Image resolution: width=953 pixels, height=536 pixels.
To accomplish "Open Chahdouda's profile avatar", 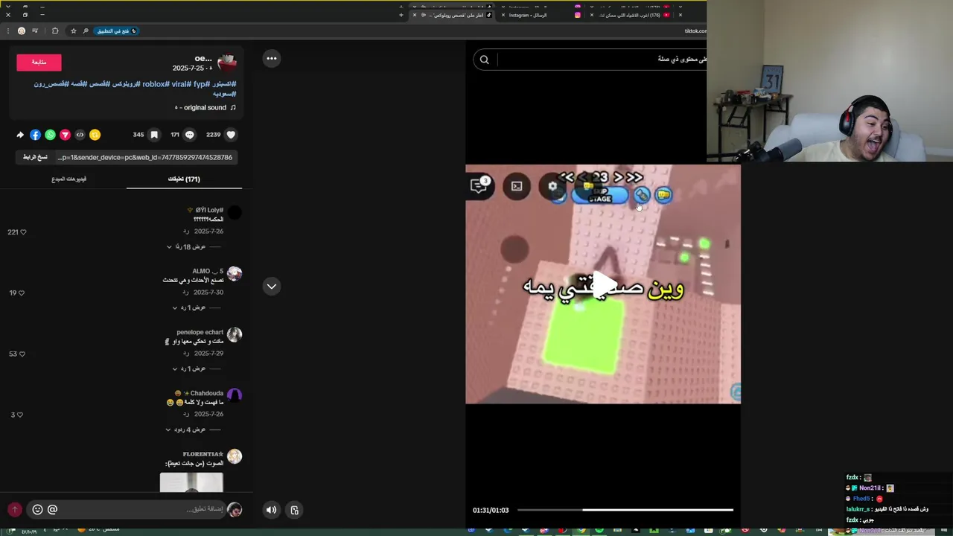I will coord(235,396).
